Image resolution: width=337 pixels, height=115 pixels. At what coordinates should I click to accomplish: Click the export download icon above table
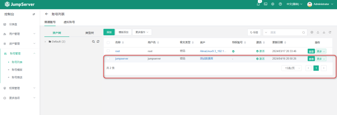pos(324,32)
